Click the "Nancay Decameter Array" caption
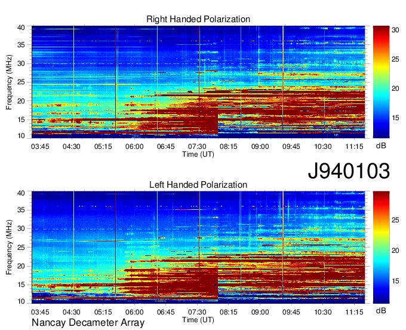 [x=88, y=323]
